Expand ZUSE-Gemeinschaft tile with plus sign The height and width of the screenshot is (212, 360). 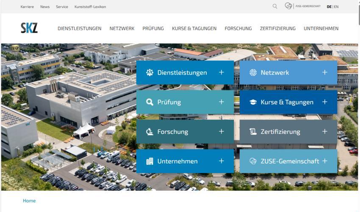click(325, 161)
